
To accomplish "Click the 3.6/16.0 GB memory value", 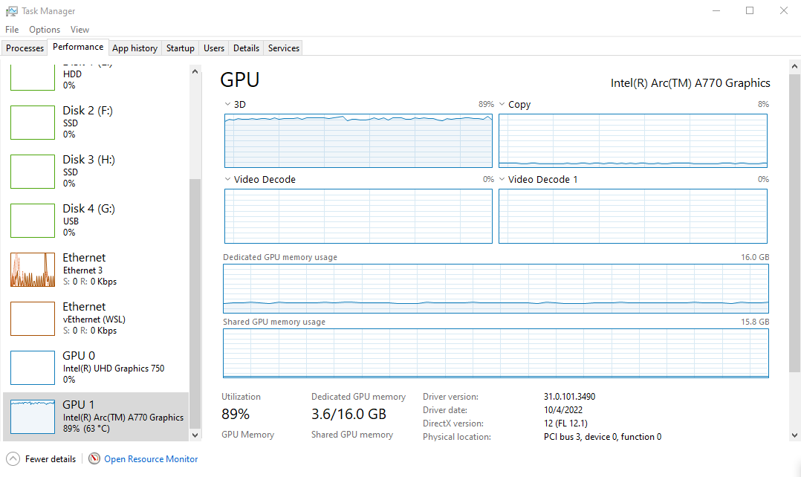I will click(x=349, y=414).
